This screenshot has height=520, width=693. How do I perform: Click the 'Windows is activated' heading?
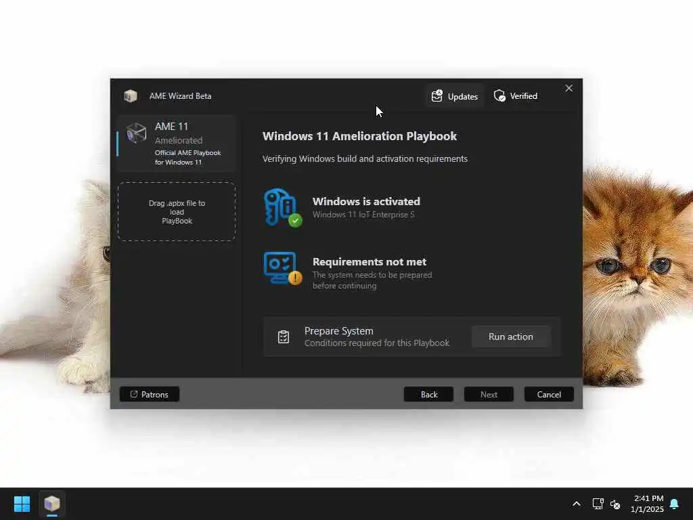coord(366,202)
